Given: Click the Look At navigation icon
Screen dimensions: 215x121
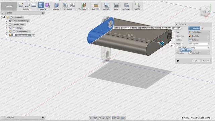Looking at the screenshot, I should click(96, 118).
